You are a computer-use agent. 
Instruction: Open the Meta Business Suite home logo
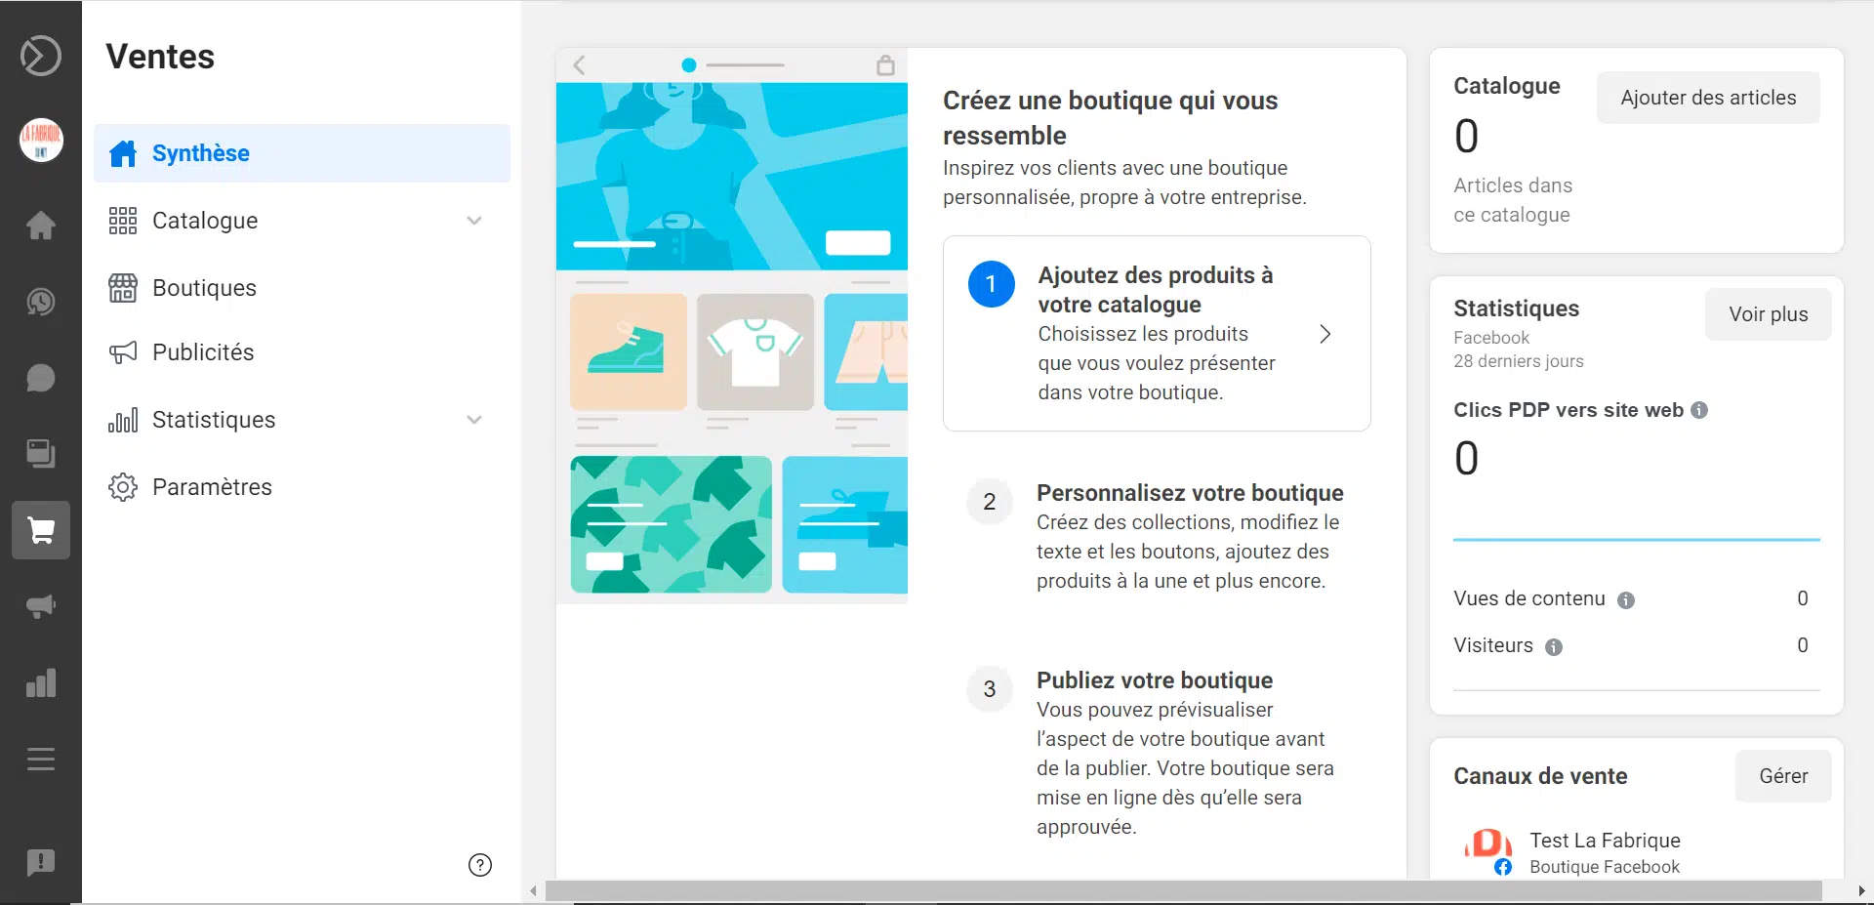coord(40,56)
